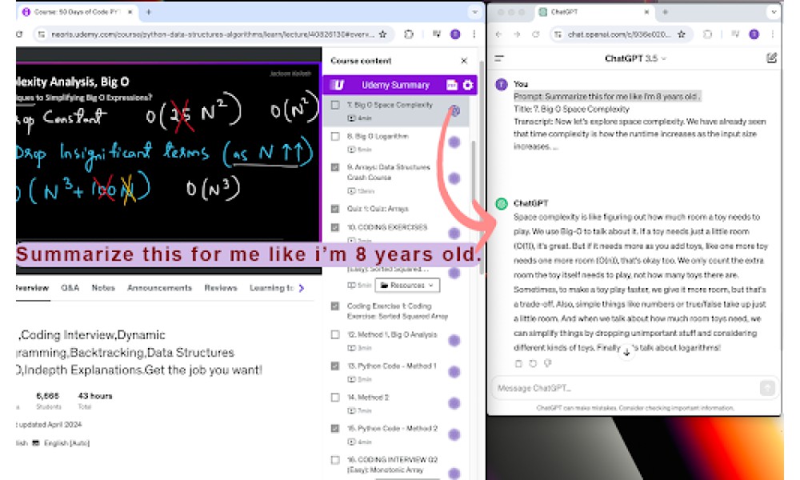Open the Notes tab
The width and height of the screenshot is (800, 480).
103,288
